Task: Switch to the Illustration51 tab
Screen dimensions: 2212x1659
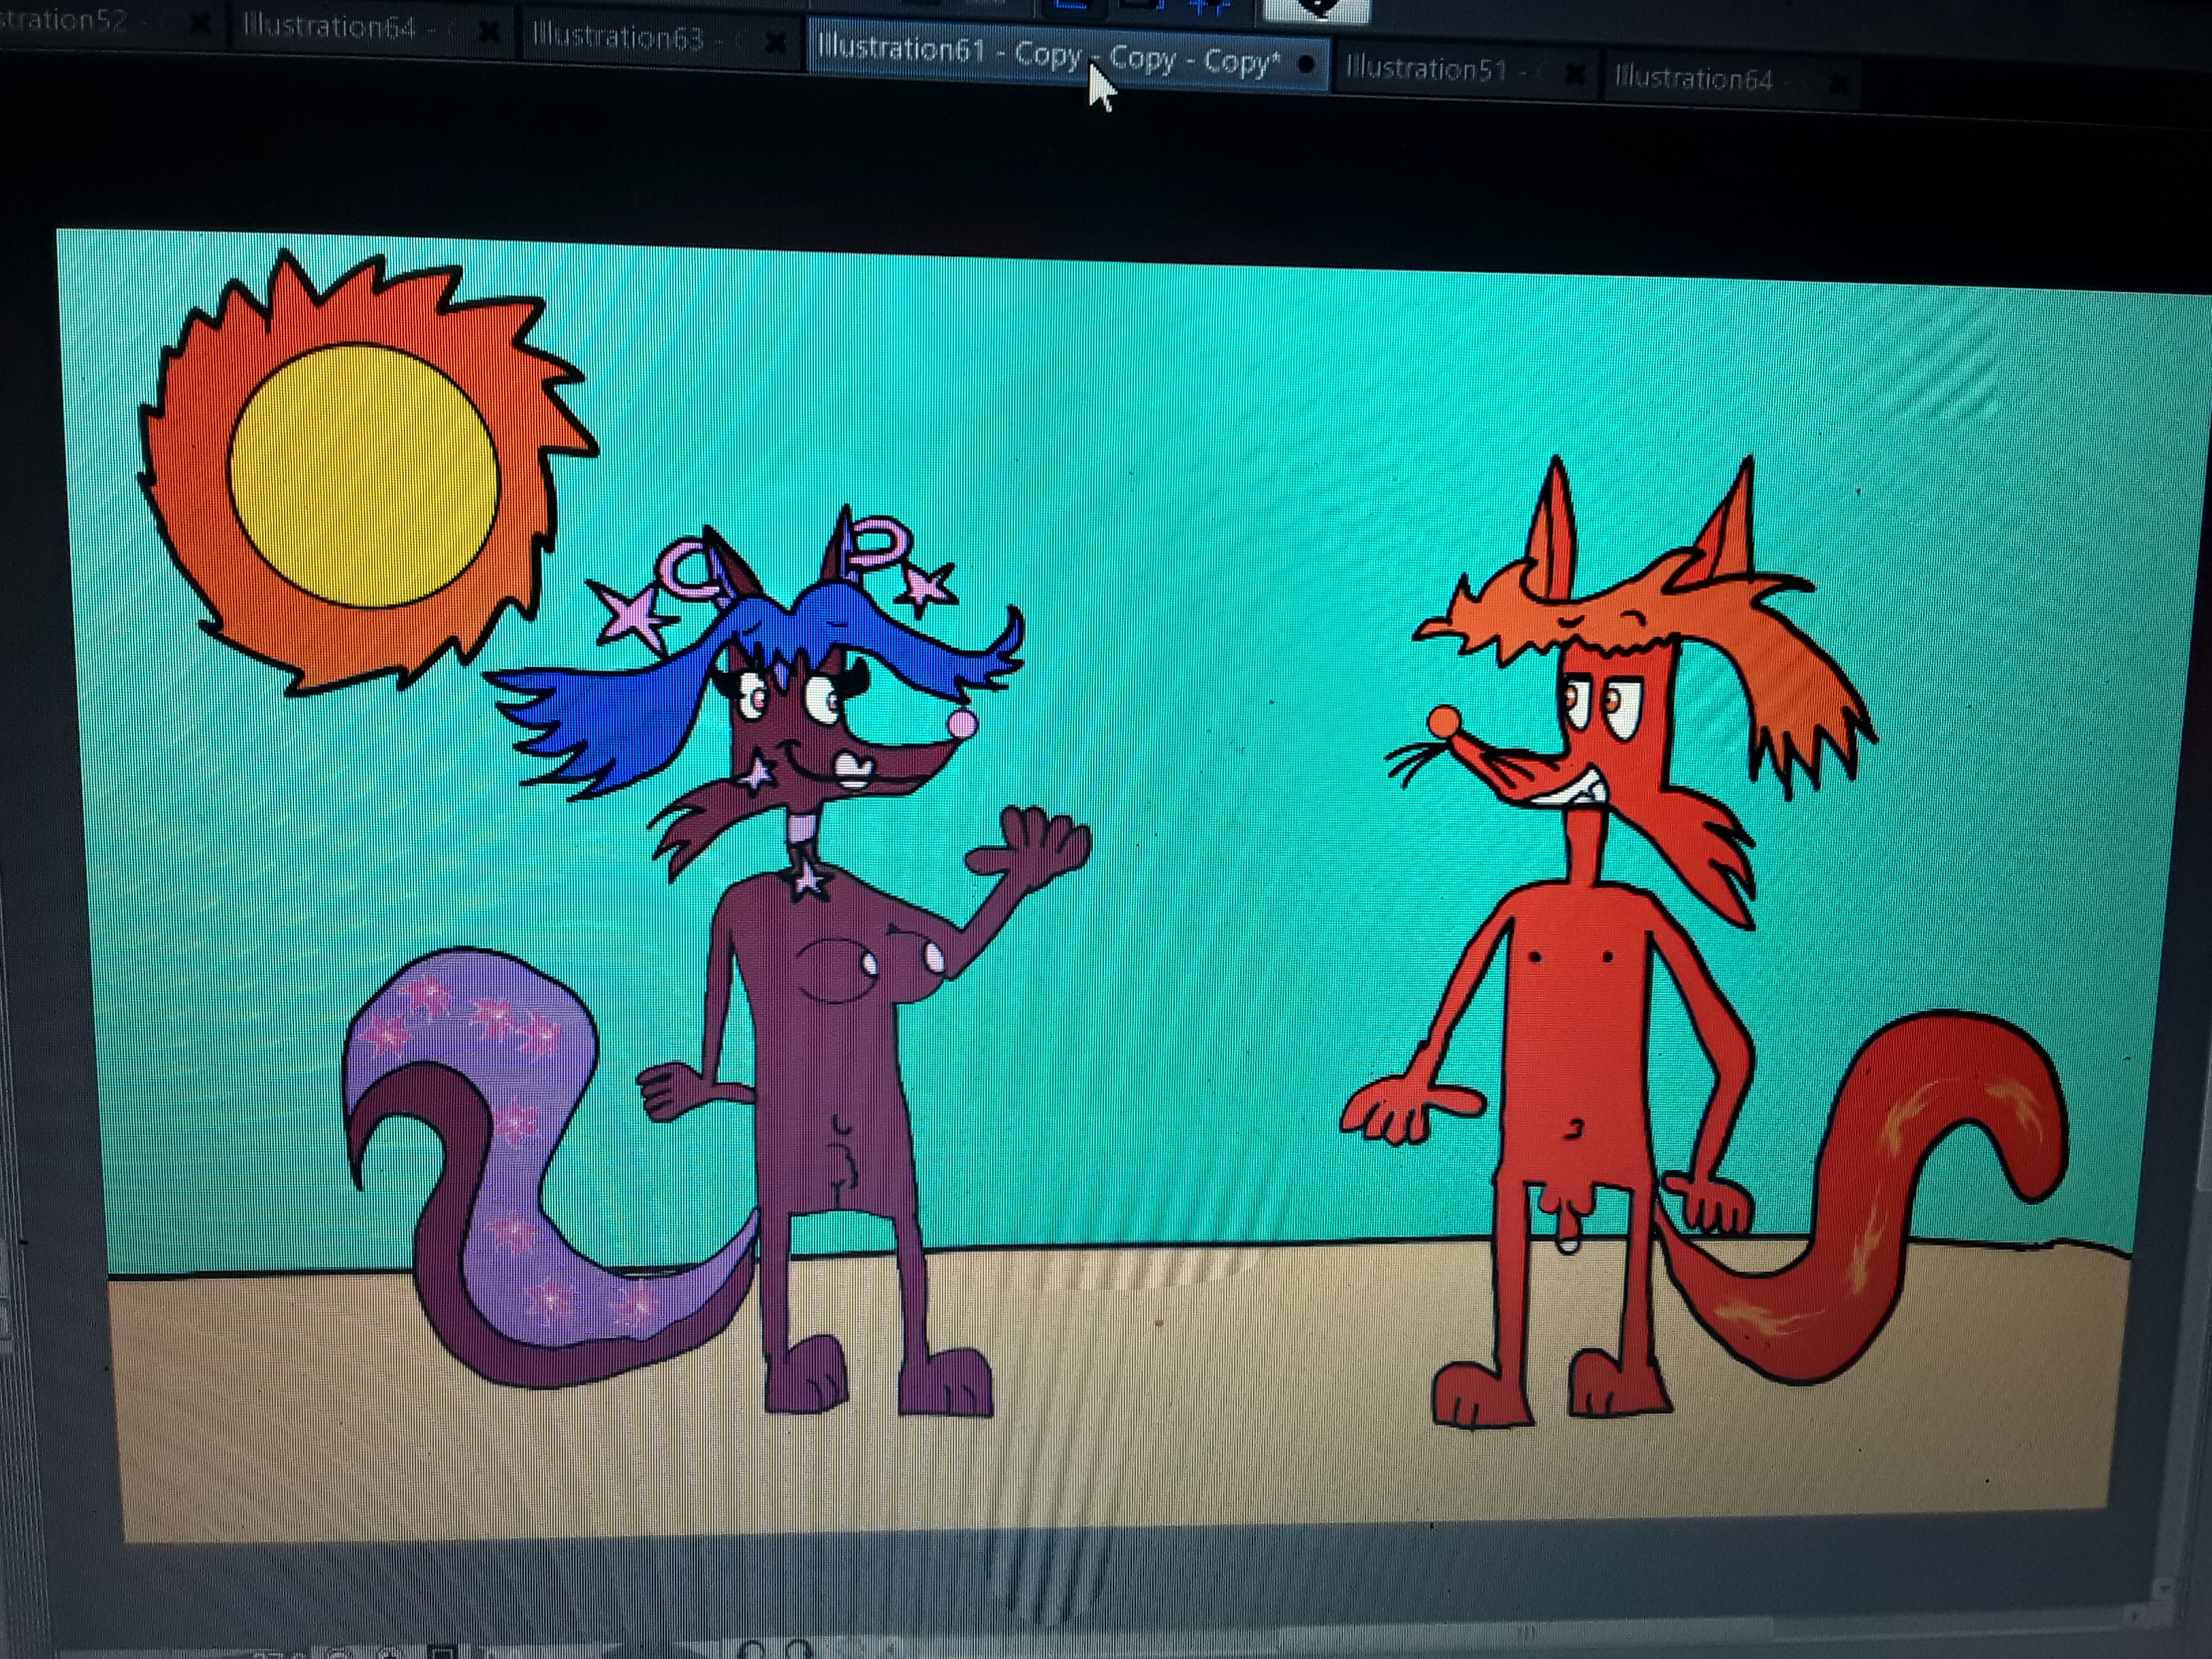Action: [x=1426, y=69]
